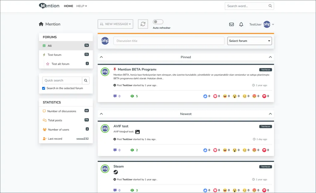Image resolution: width=316 pixels, height=193 pixels.
Task: Open the notifications bell icon
Action: (241, 25)
